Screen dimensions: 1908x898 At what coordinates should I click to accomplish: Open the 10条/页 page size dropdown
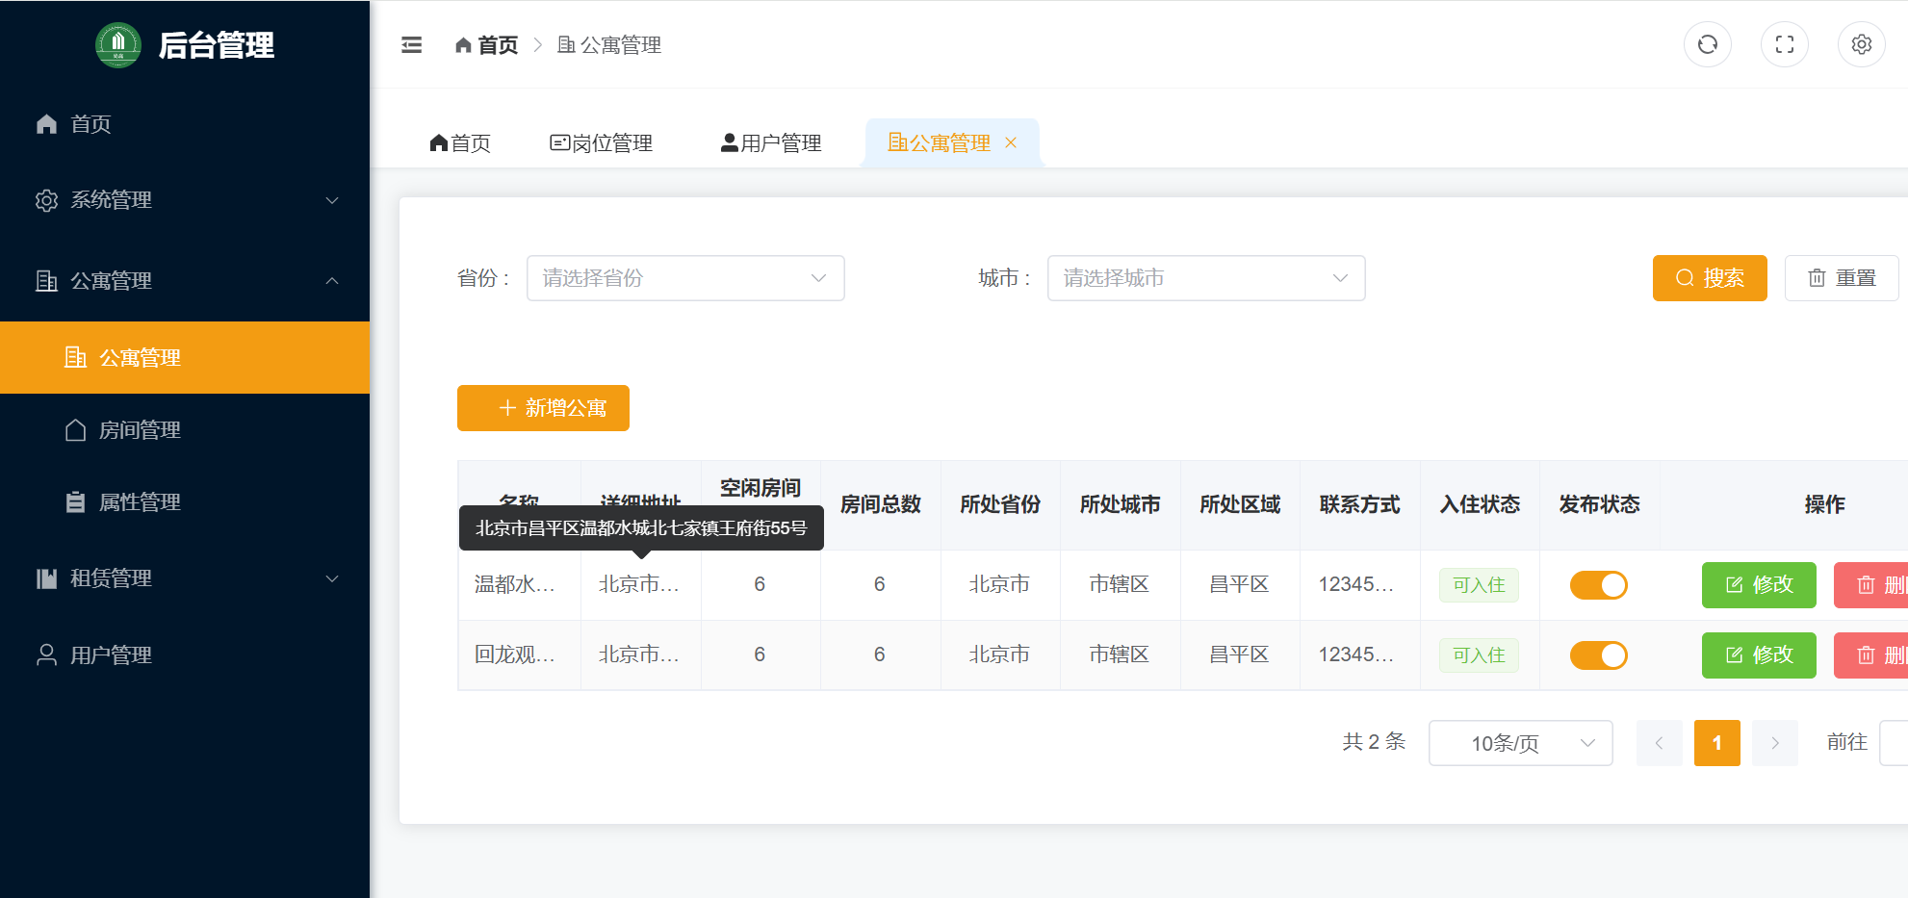[x=1521, y=743]
